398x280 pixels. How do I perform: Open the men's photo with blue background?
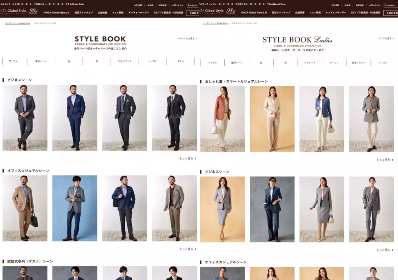click(75, 208)
